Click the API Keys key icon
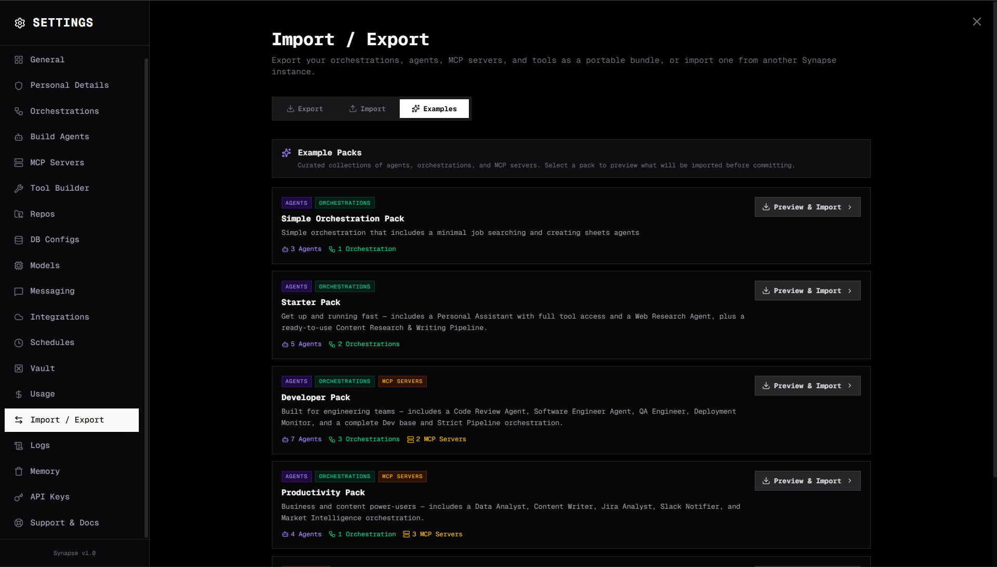This screenshot has height=567, width=997. point(19,497)
